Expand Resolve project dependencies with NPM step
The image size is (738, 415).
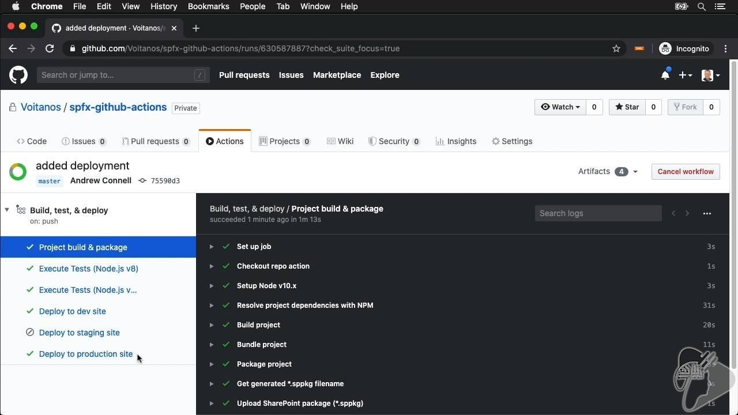tap(463, 305)
